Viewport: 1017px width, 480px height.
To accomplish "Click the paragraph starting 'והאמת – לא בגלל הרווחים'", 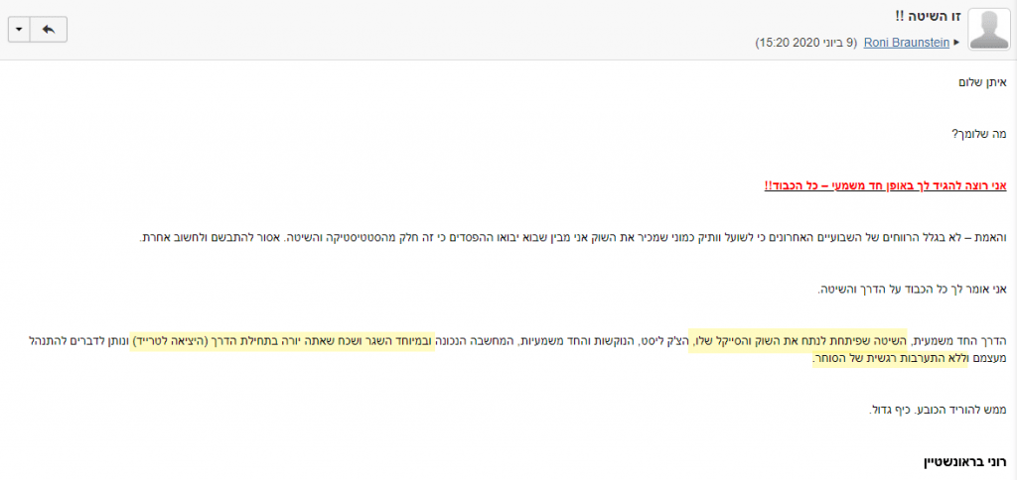I will click(573, 238).
